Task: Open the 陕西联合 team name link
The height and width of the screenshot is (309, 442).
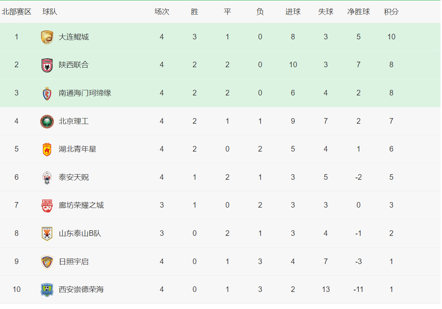Action: click(x=74, y=65)
